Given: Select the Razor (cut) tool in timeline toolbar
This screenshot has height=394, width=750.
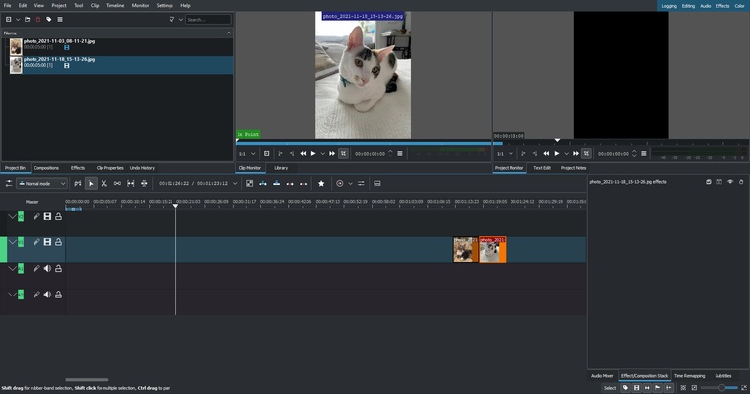Looking at the screenshot, I should (x=104, y=183).
